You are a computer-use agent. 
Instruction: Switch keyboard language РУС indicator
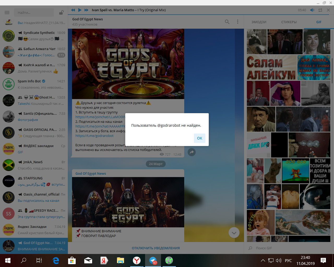point(288,260)
